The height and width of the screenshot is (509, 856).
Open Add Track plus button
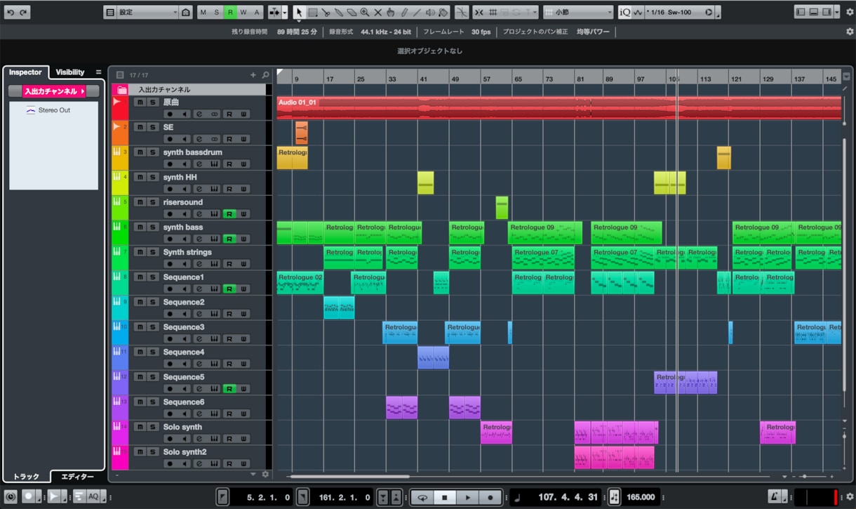[x=253, y=75]
